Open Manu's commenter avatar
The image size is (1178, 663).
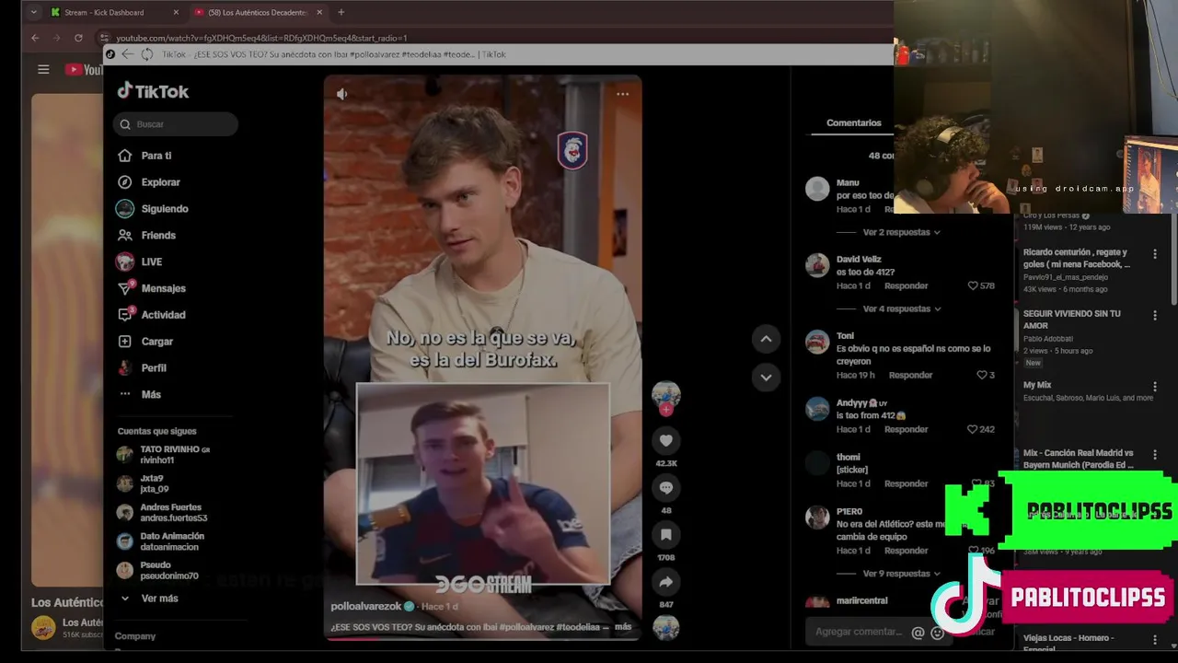pyautogui.click(x=817, y=189)
